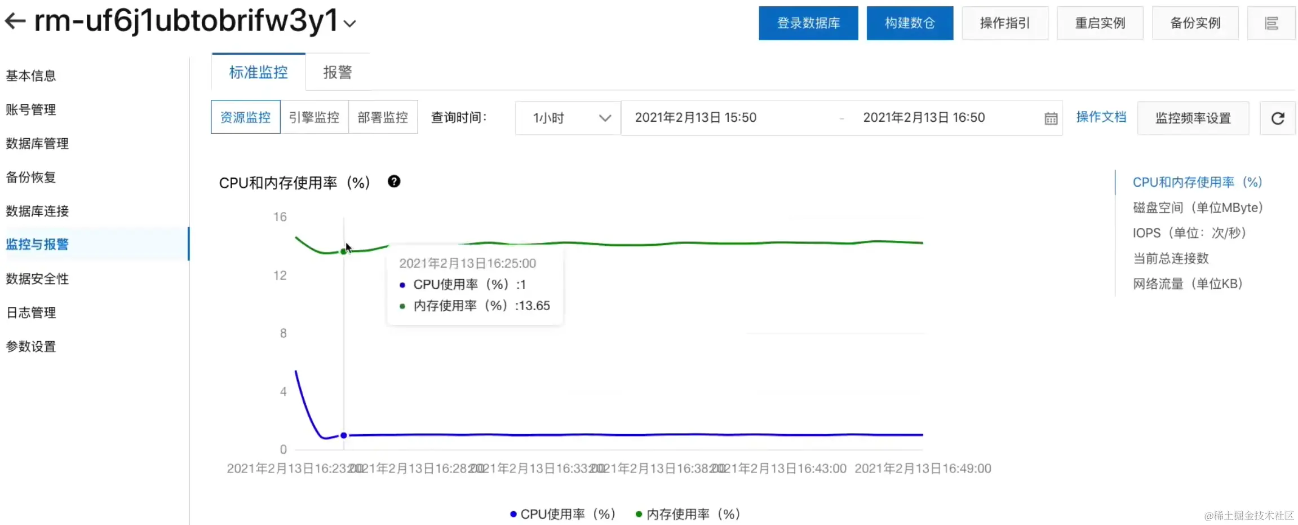
Task: Expand the instance name chevron dropdown
Action: pyautogui.click(x=350, y=24)
